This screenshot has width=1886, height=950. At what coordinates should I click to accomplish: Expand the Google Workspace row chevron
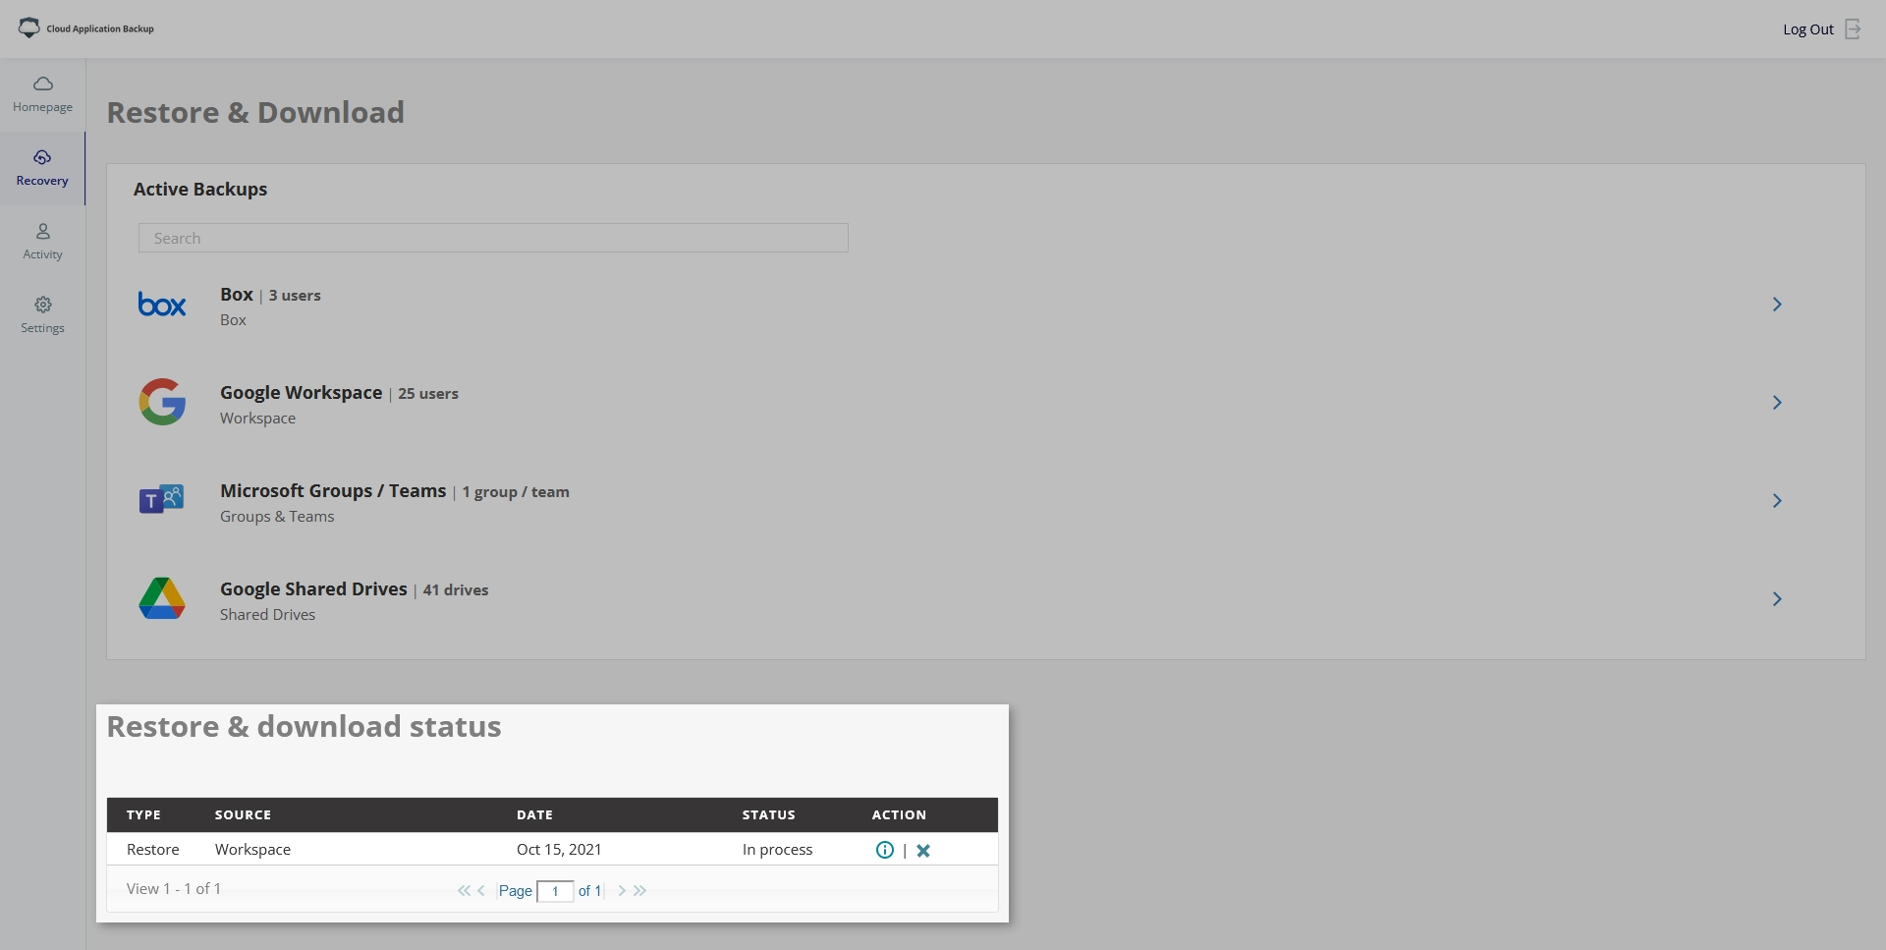point(1776,403)
